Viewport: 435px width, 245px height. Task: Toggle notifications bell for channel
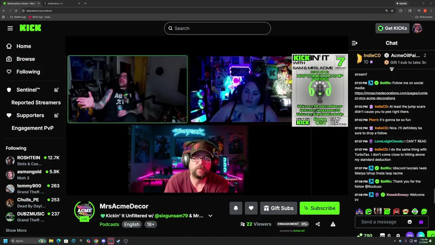coord(236,208)
